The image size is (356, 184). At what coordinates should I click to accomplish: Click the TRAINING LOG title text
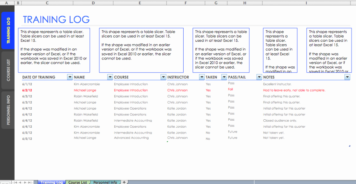click(x=56, y=19)
